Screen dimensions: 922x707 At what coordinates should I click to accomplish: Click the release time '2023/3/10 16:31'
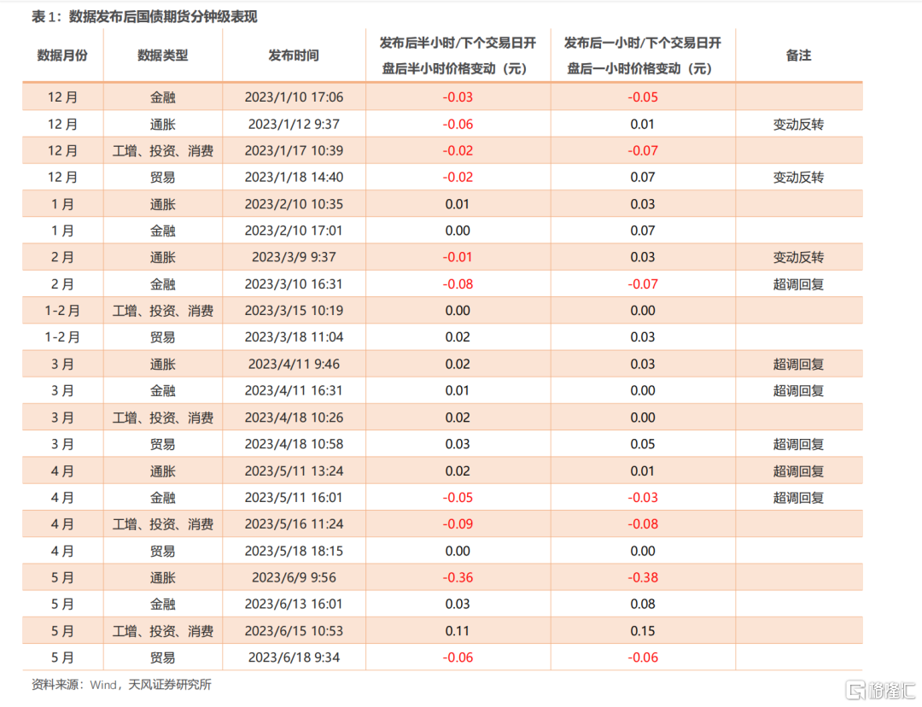coord(294,284)
